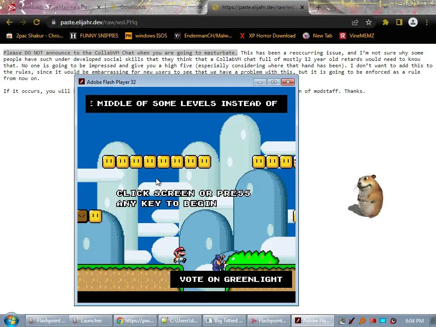
Task: Open the Chrome profile avatar
Action: (413, 22)
